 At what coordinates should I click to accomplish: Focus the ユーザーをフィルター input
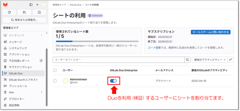pos(118,60)
